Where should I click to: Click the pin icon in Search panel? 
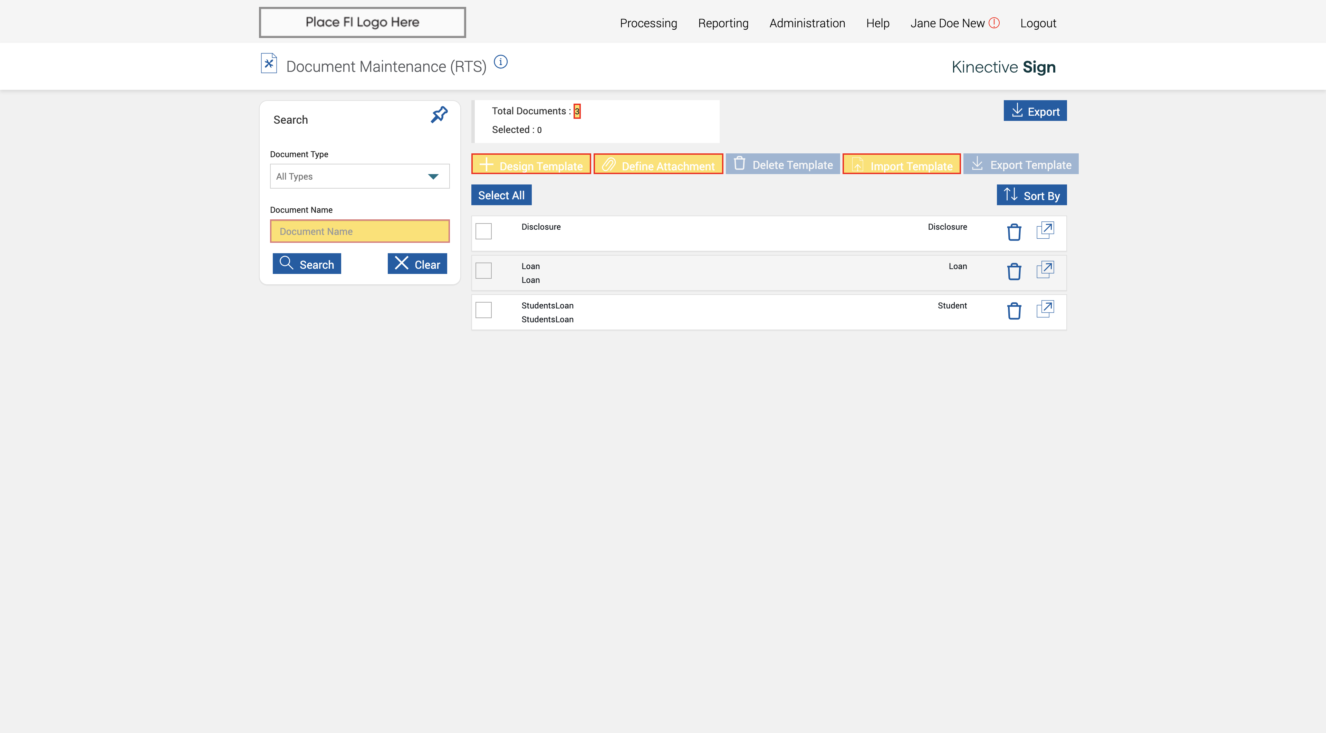[x=439, y=115]
